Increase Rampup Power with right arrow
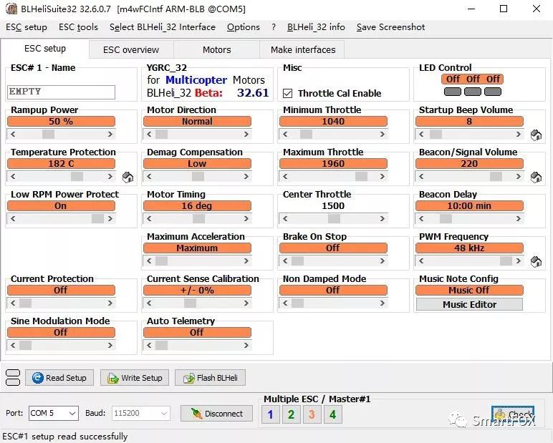The image size is (553, 443). click(110, 135)
